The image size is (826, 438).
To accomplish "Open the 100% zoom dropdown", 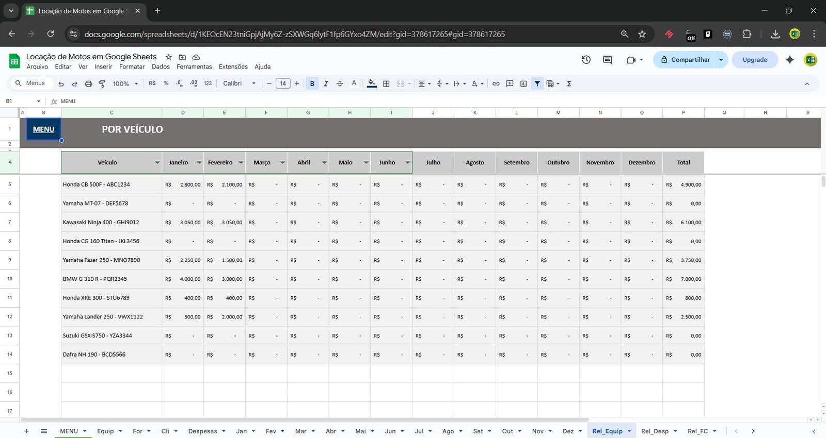I will click(x=125, y=83).
